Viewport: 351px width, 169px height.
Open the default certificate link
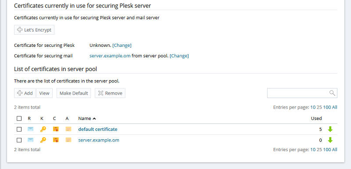(x=98, y=129)
